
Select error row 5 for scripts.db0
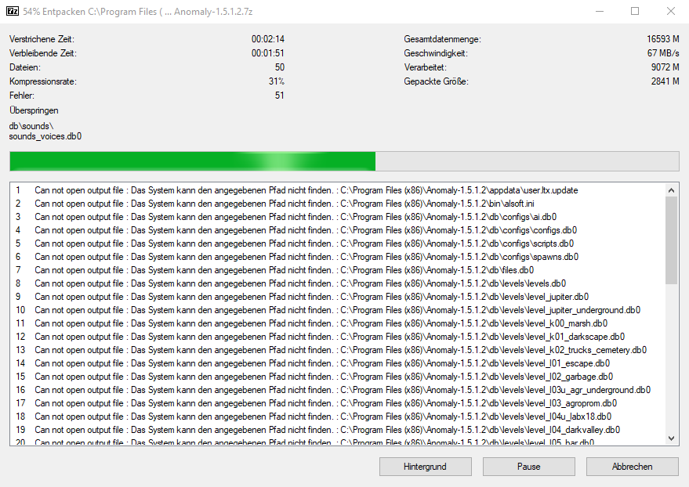pyautogui.click(x=338, y=243)
